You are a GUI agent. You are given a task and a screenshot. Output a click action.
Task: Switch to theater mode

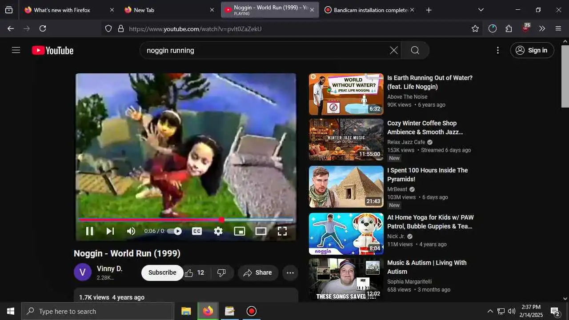(x=261, y=231)
